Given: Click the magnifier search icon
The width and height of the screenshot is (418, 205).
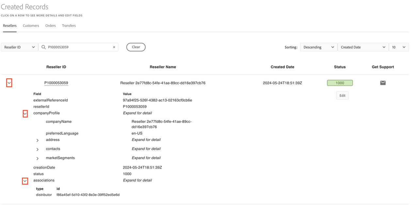Looking at the screenshot, I should pos(43,47).
